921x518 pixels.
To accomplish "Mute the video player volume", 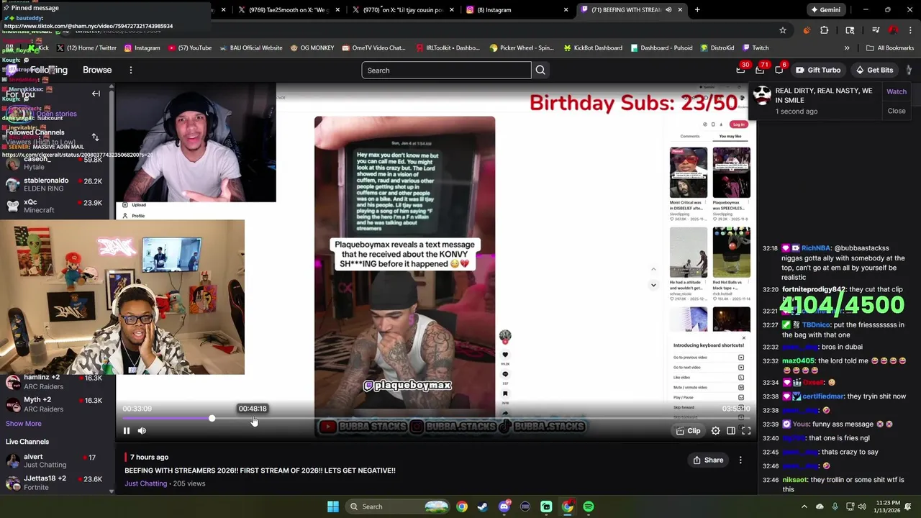I will (x=142, y=431).
